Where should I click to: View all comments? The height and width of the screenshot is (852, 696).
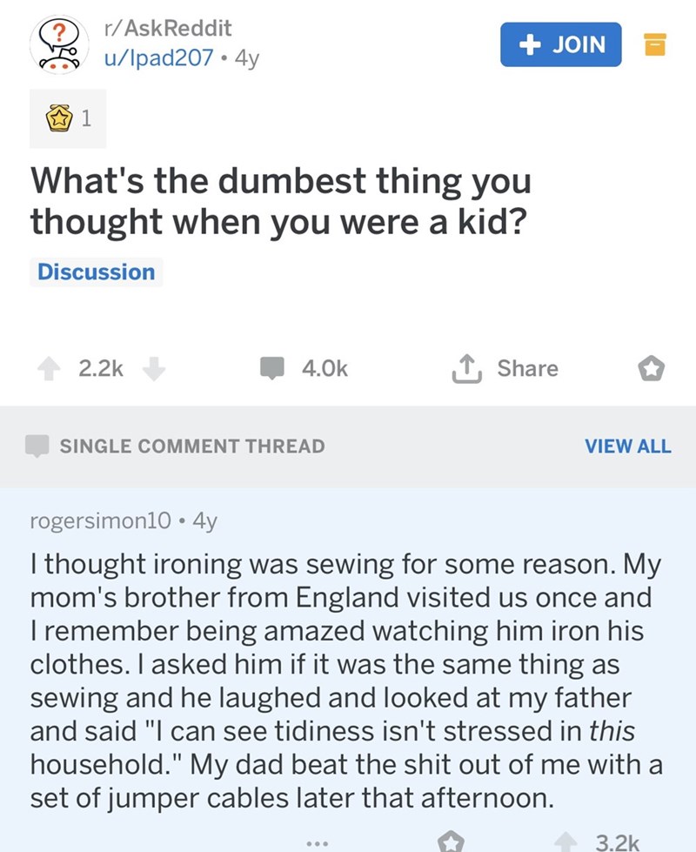coord(627,446)
